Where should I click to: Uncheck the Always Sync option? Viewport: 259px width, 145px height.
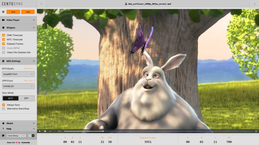pos(3,105)
